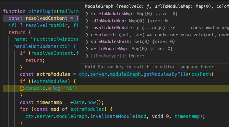The image size is (229, 127).
Task: Expand the resolveId property
Action: click(87, 35)
